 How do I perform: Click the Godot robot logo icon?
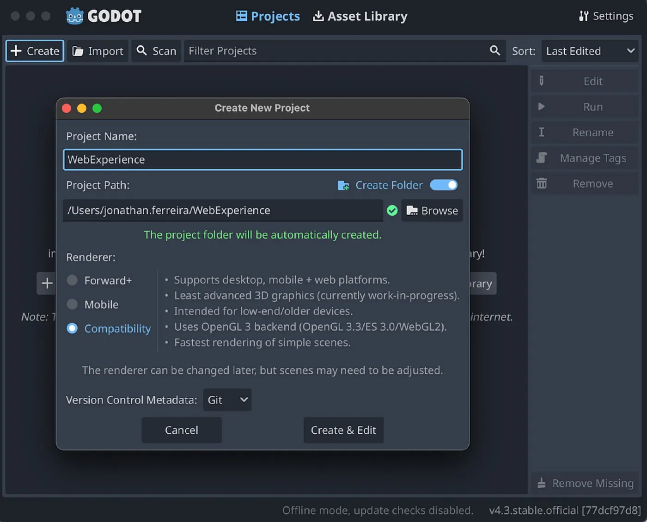[74, 16]
